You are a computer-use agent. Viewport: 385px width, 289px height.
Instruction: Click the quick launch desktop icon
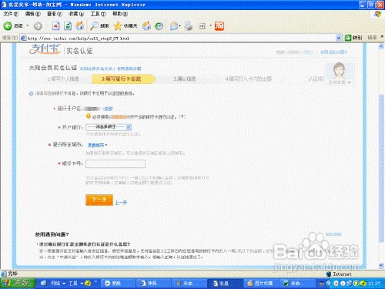[44, 284]
